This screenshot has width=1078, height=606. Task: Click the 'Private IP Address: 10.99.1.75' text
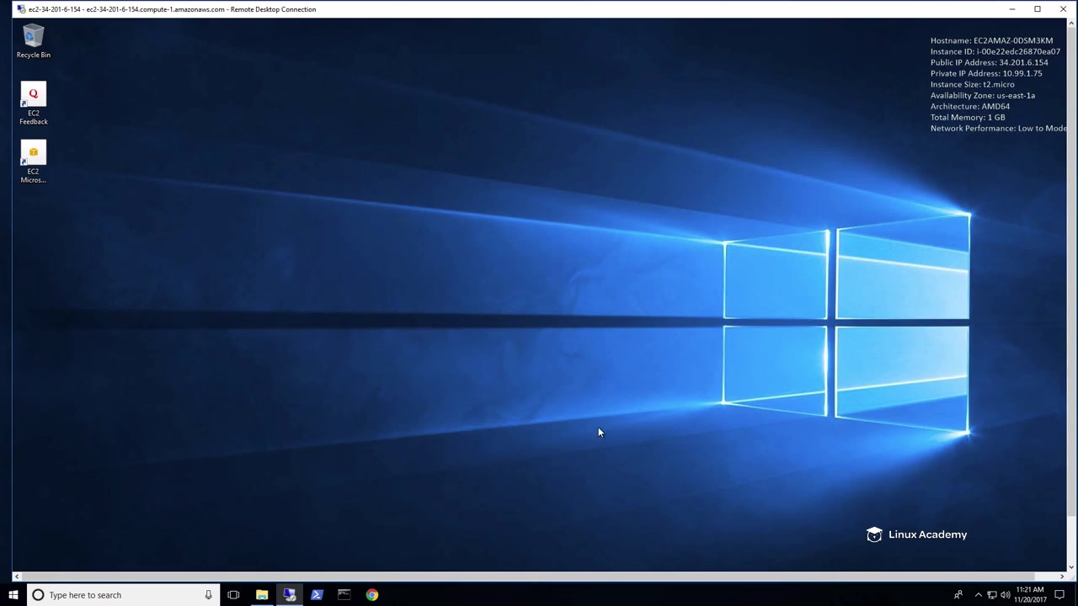pos(986,73)
